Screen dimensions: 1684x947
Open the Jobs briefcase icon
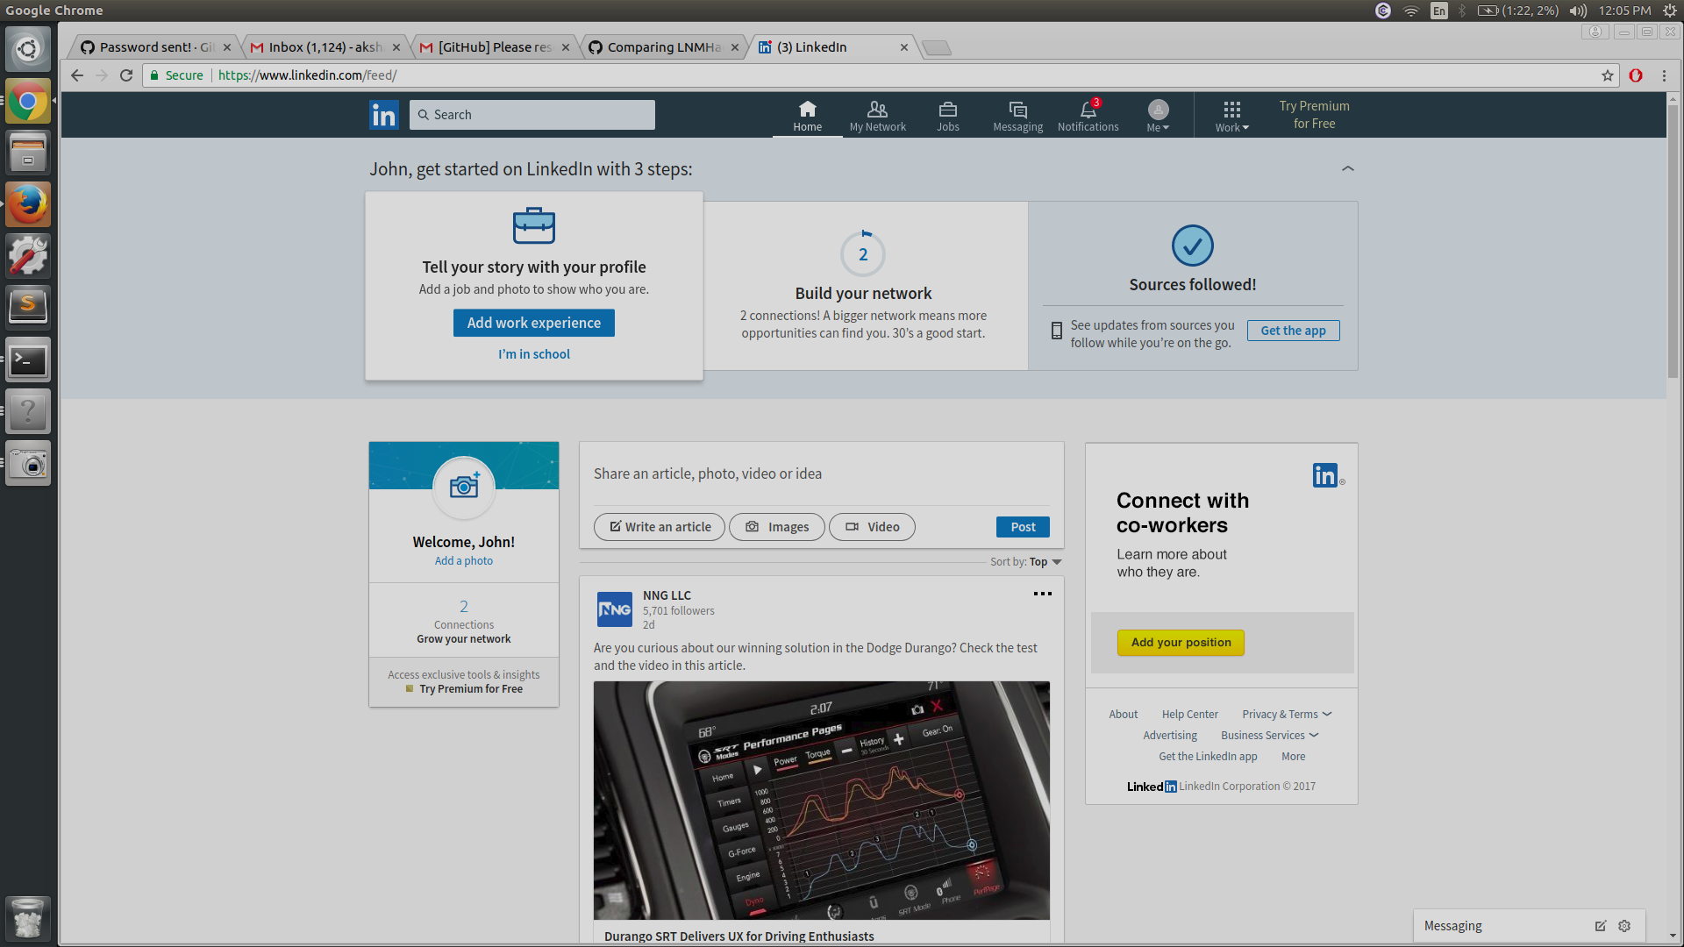click(947, 110)
